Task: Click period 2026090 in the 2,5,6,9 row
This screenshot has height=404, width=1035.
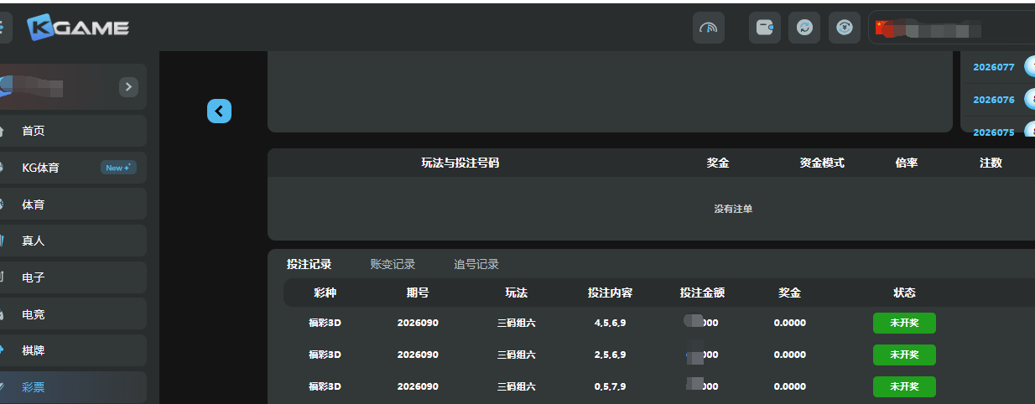Action: 418,355
